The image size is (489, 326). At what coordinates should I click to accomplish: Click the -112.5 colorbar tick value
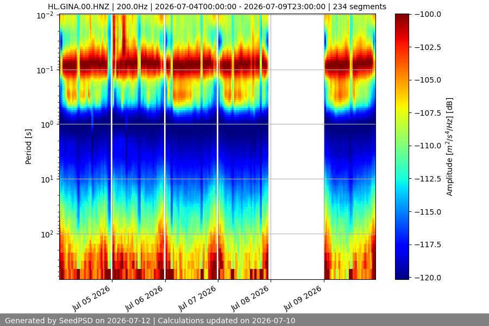[428, 179]
